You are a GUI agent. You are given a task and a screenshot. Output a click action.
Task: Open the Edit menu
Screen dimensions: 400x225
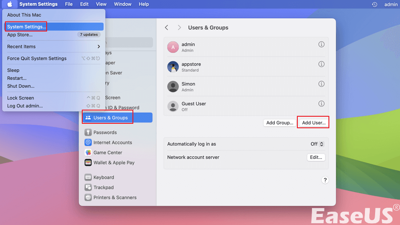(84, 4)
